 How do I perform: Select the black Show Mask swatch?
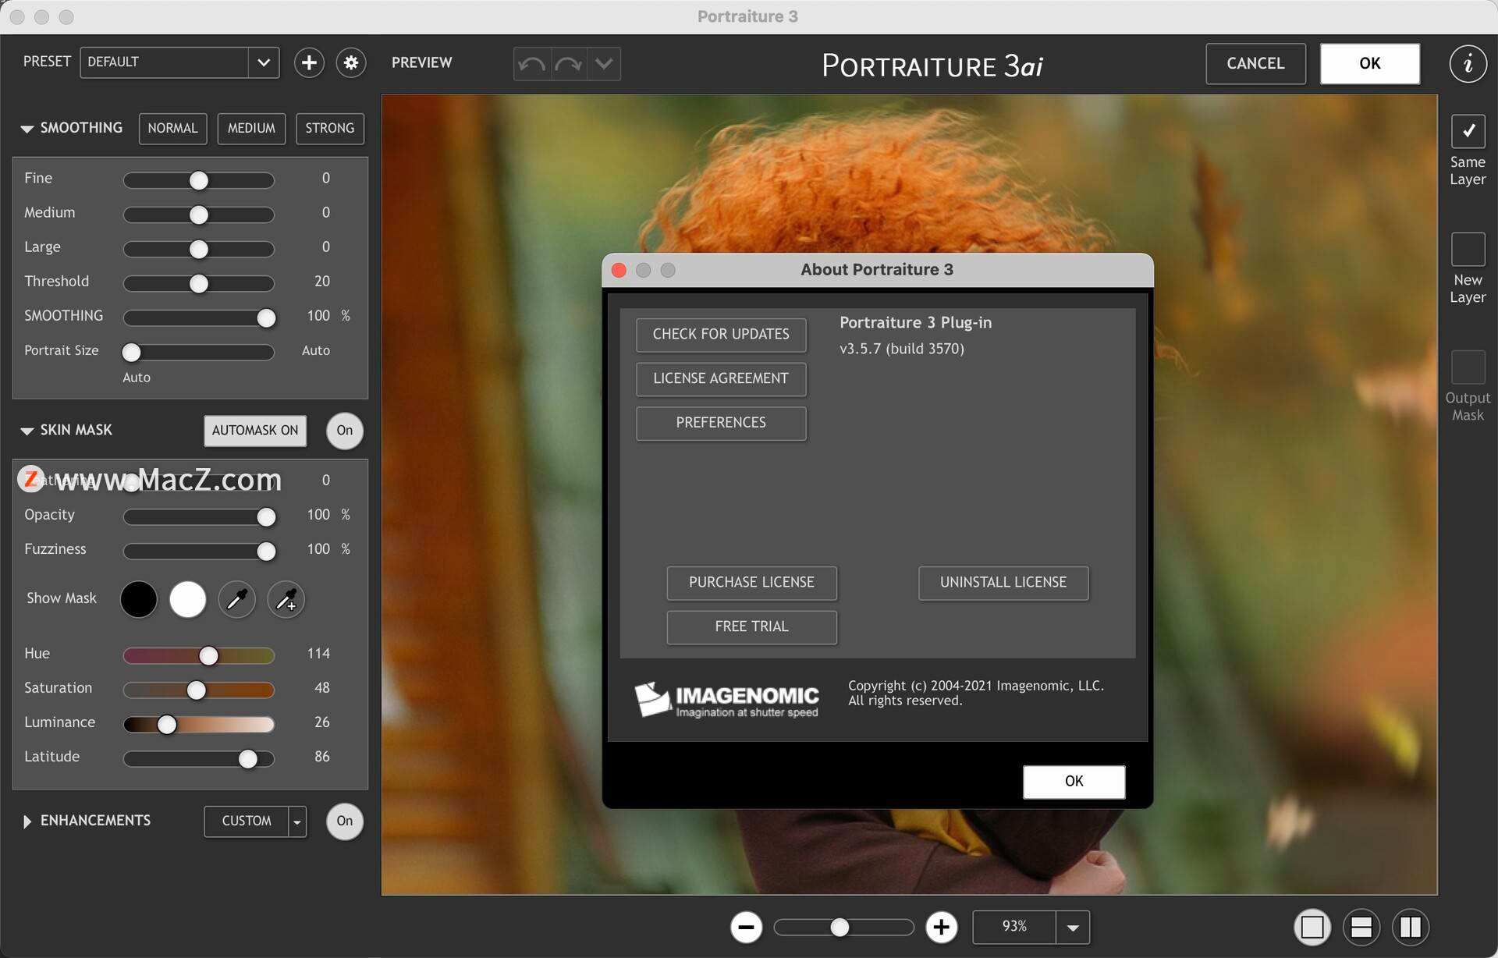point(138,599)
